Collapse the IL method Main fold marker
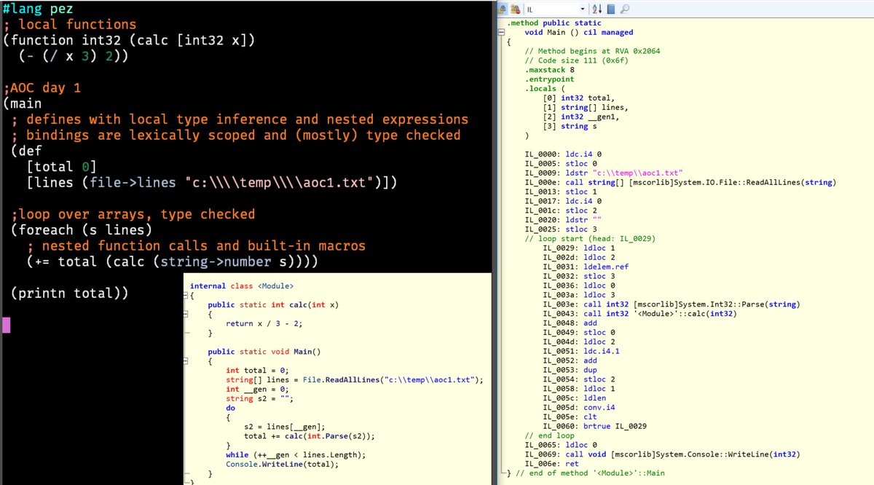Image resolution: width=874 pixels, height=485 pixels. tap(501, 32)
